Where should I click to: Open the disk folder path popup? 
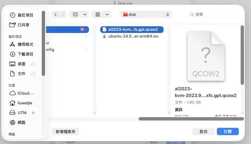(146, 15)
